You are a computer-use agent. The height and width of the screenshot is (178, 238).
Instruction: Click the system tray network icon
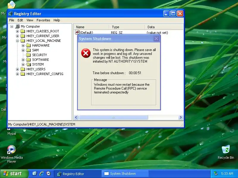[216, 174]
